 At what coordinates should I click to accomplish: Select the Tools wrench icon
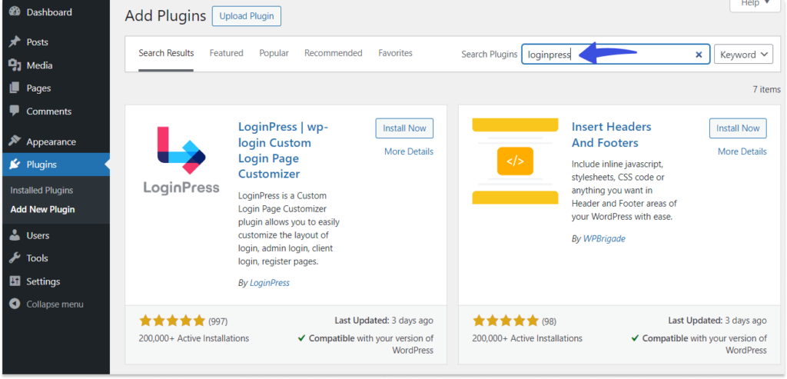(15, 258)
